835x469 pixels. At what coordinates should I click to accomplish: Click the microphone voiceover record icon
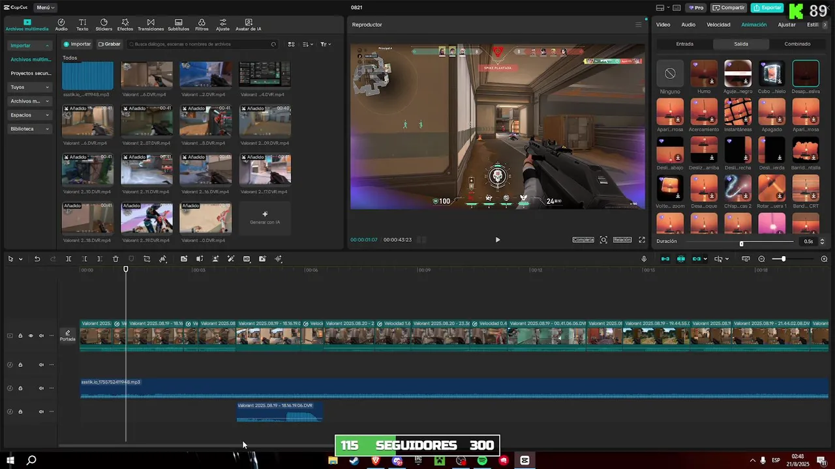(x=644, y=259)
